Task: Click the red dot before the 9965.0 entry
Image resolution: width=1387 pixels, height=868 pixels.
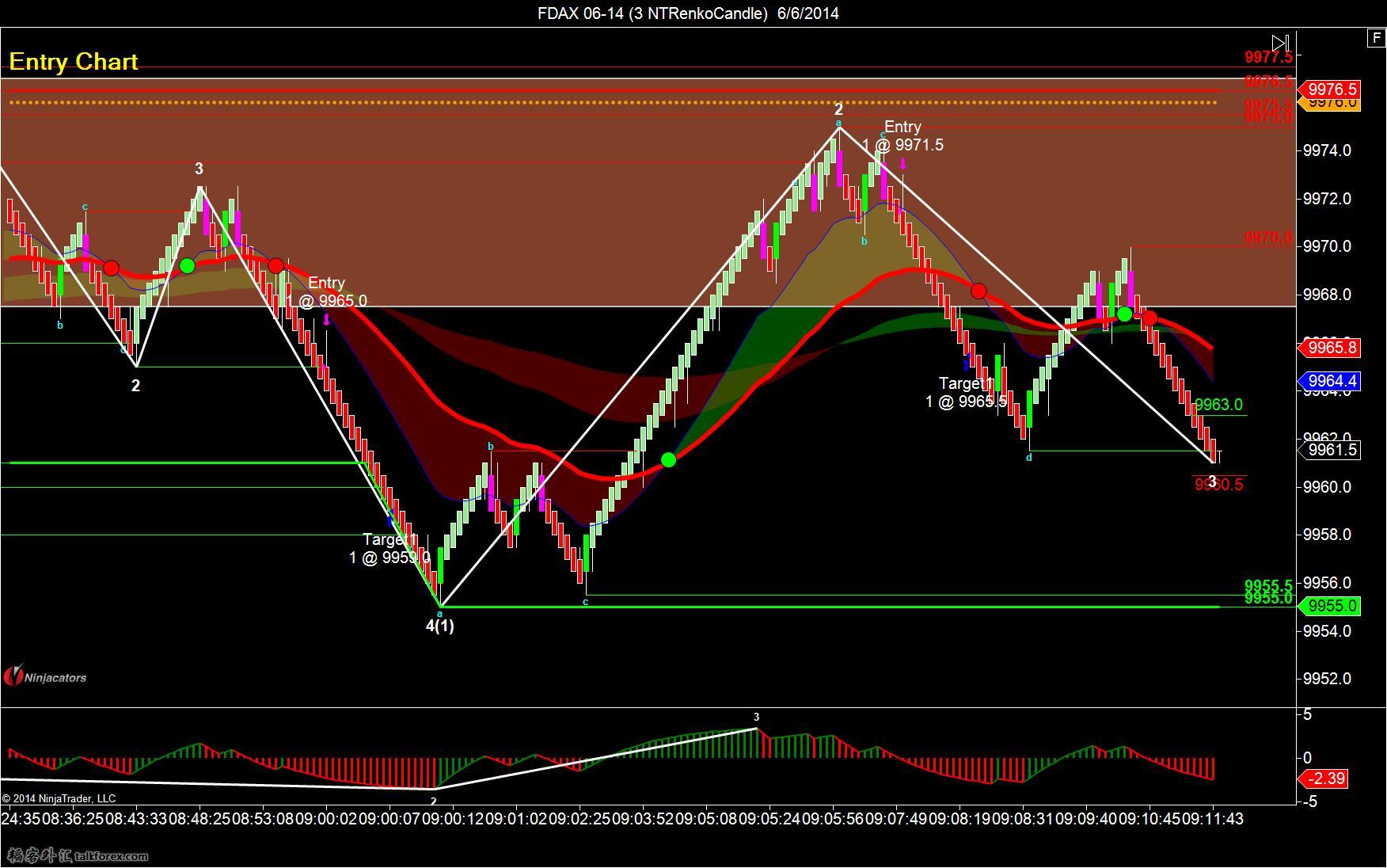Action: 275,265
